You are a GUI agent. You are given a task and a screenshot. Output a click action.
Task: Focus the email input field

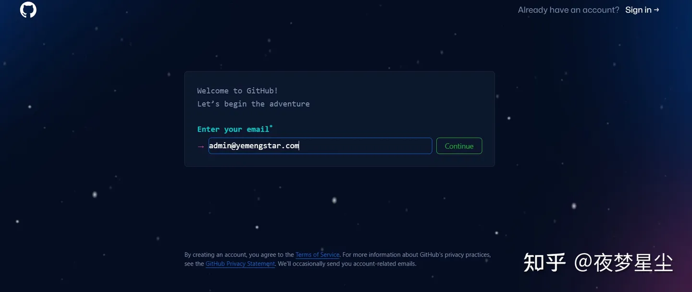pos(320,146)
